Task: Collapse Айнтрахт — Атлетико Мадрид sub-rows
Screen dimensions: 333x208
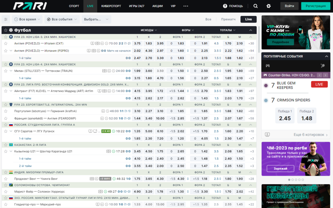Action: pos(11,91)
